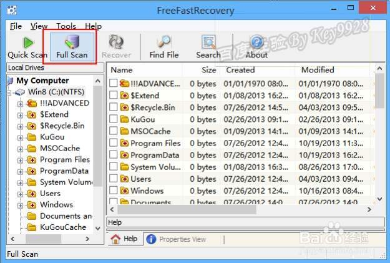Expand the ProgramData tree node
390x263 pixels.
[x=21, y=172]
